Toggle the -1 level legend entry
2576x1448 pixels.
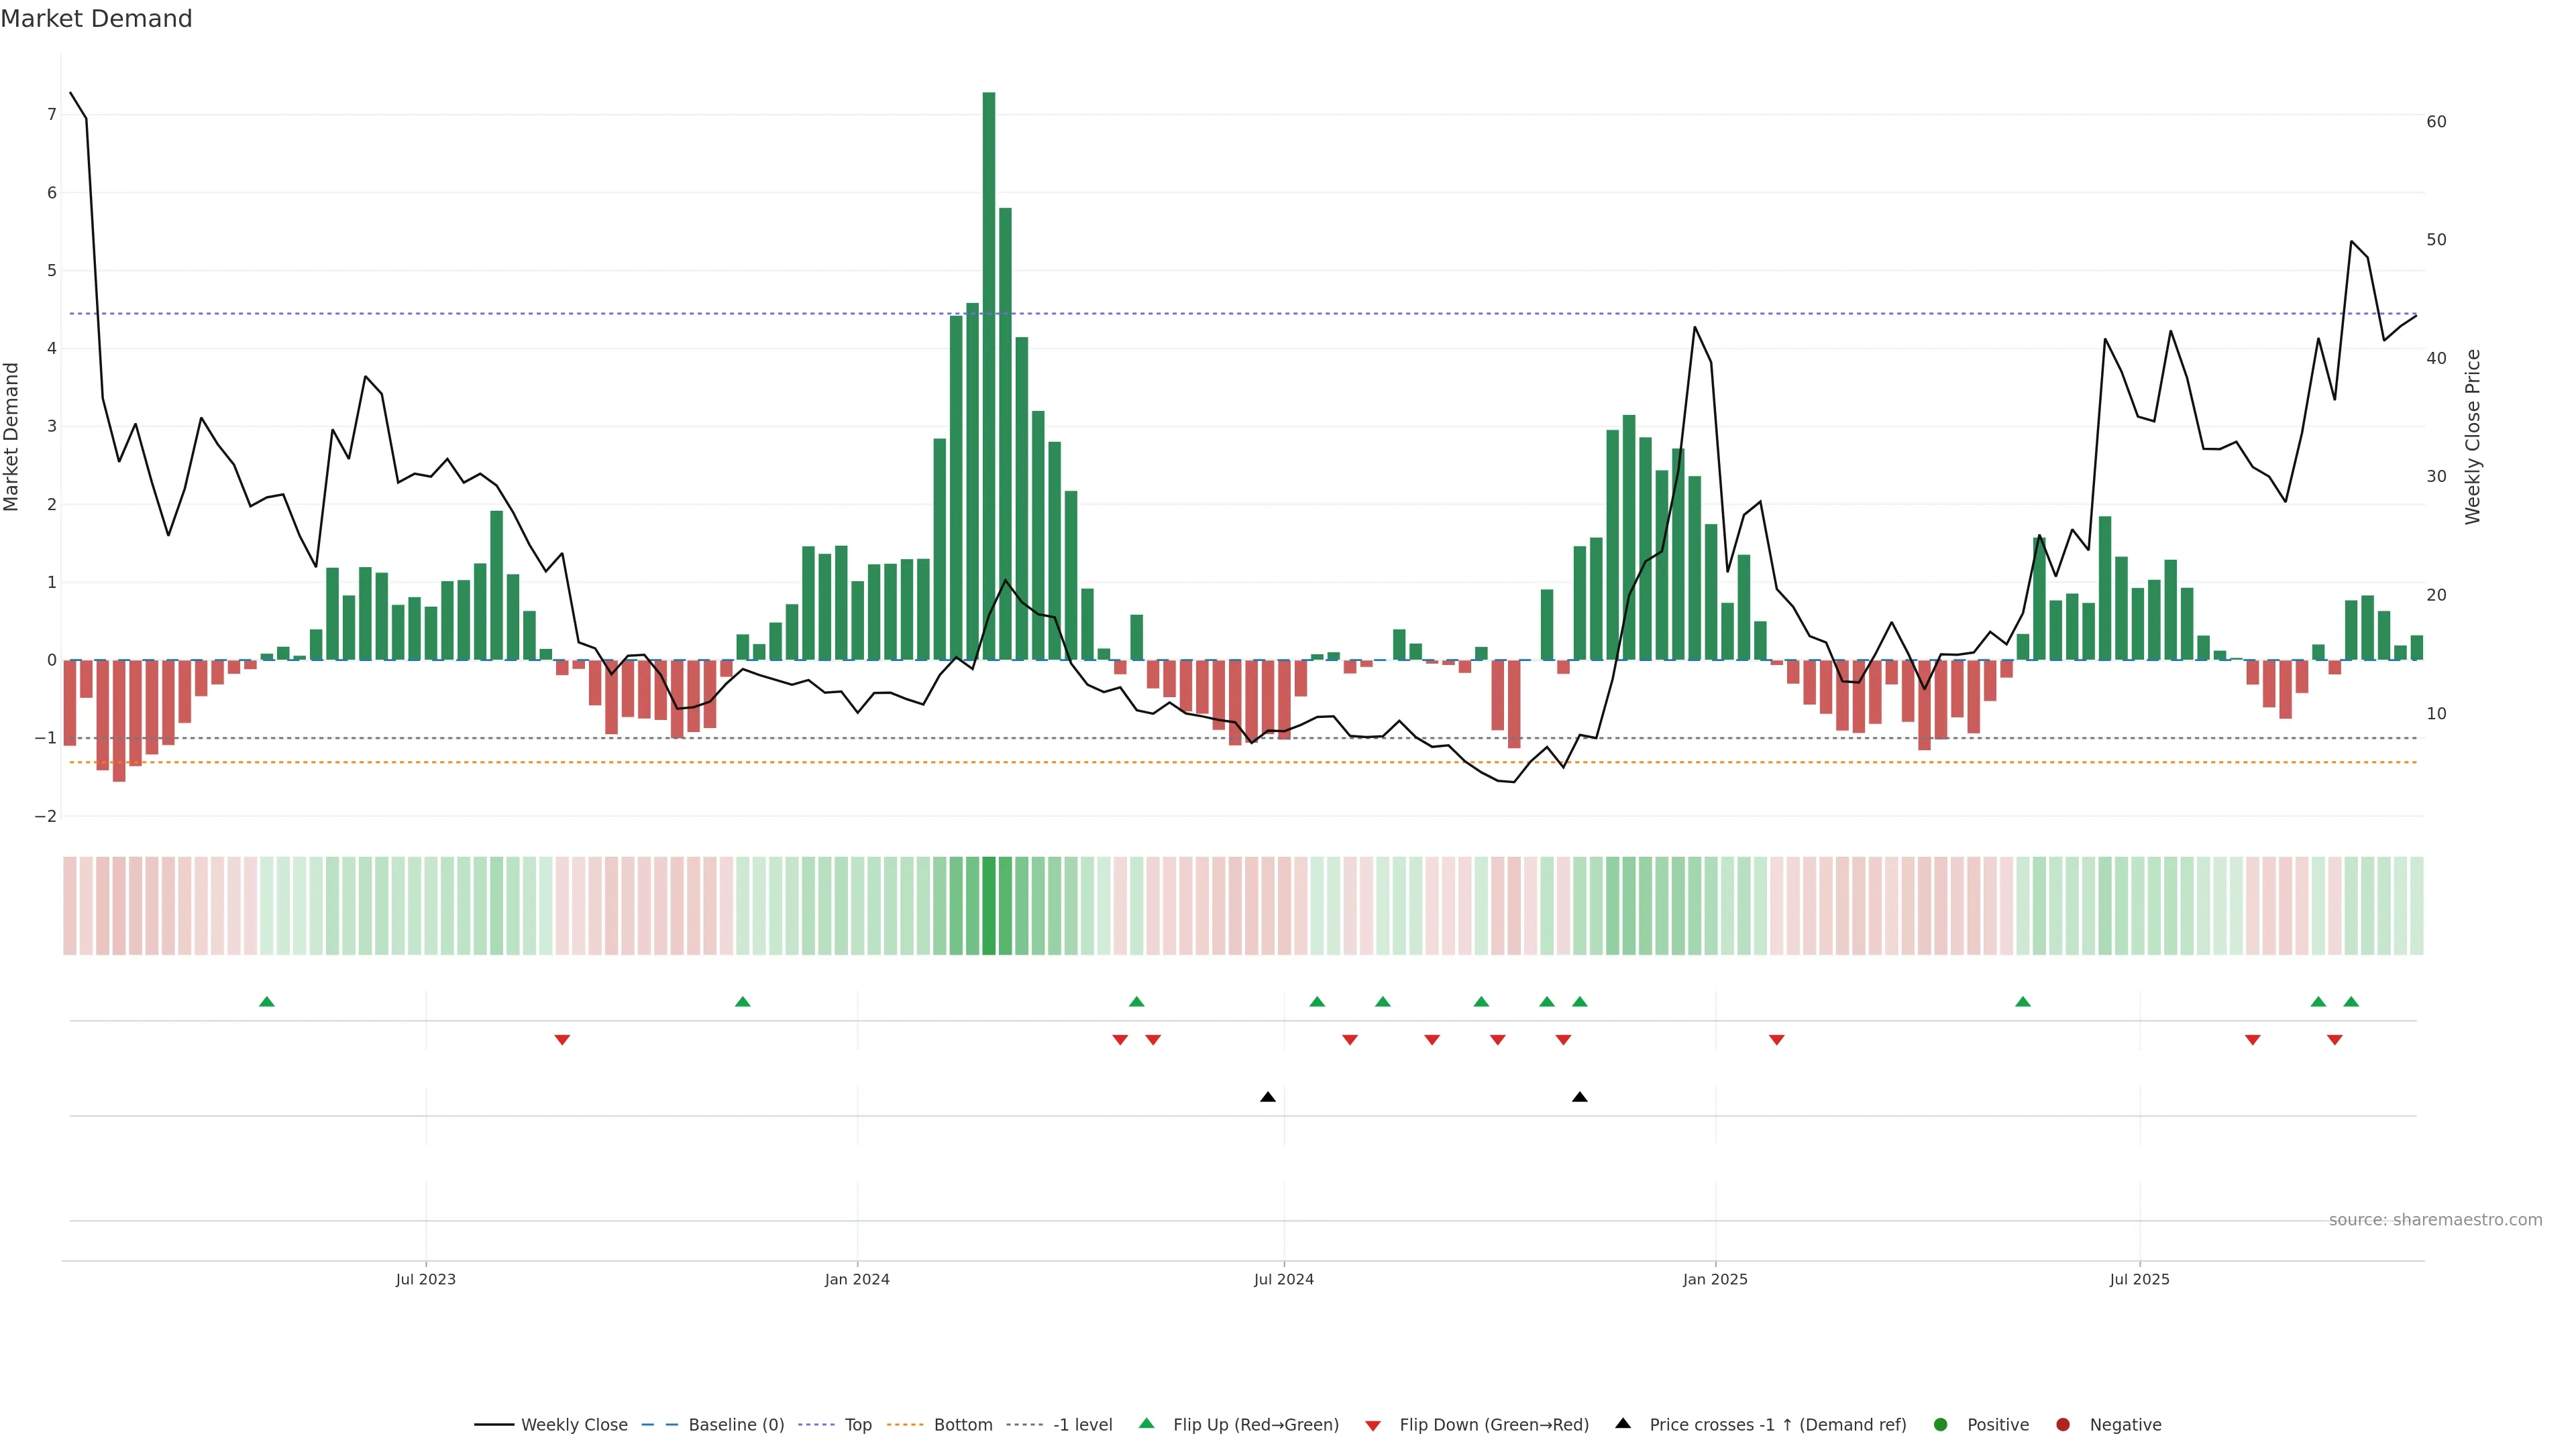[x=1082, y=1424]
